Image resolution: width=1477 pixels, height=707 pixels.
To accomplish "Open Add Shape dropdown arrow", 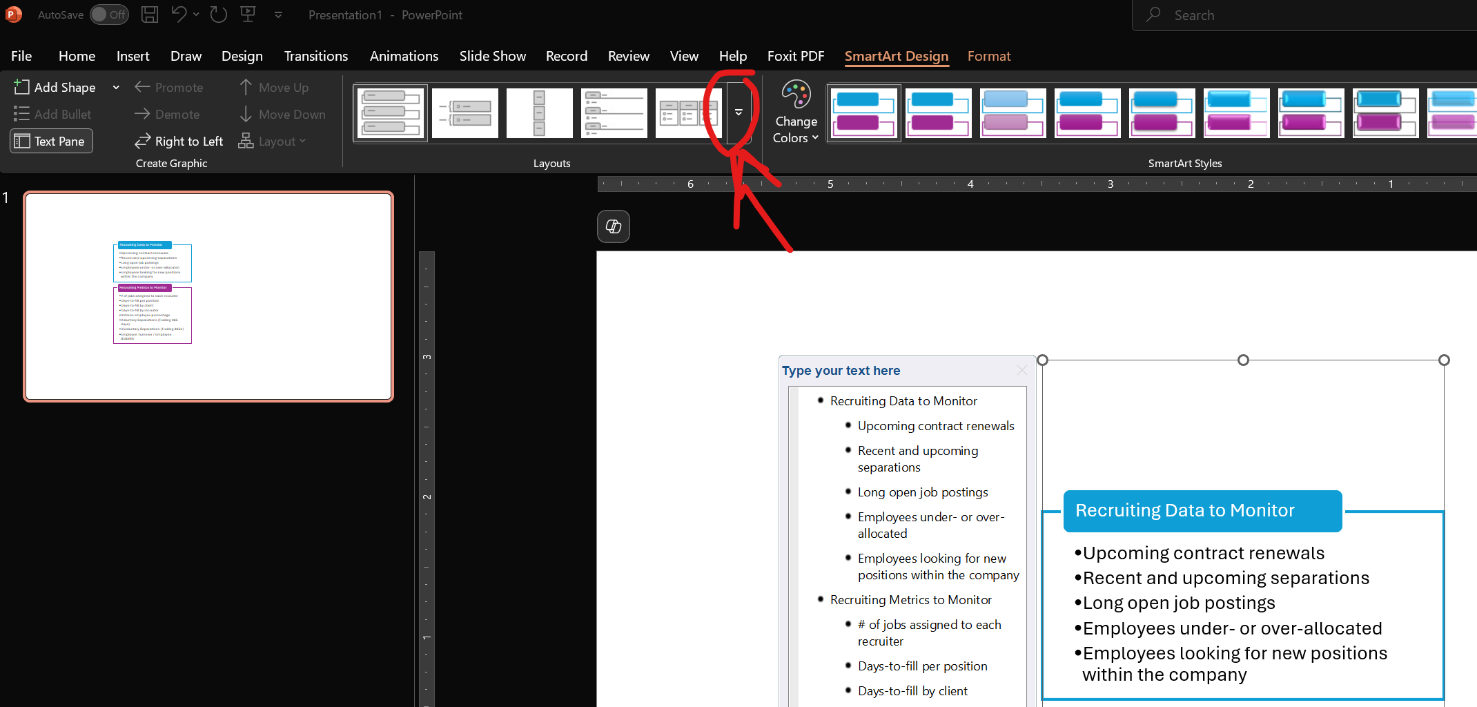I will [116, 88].
